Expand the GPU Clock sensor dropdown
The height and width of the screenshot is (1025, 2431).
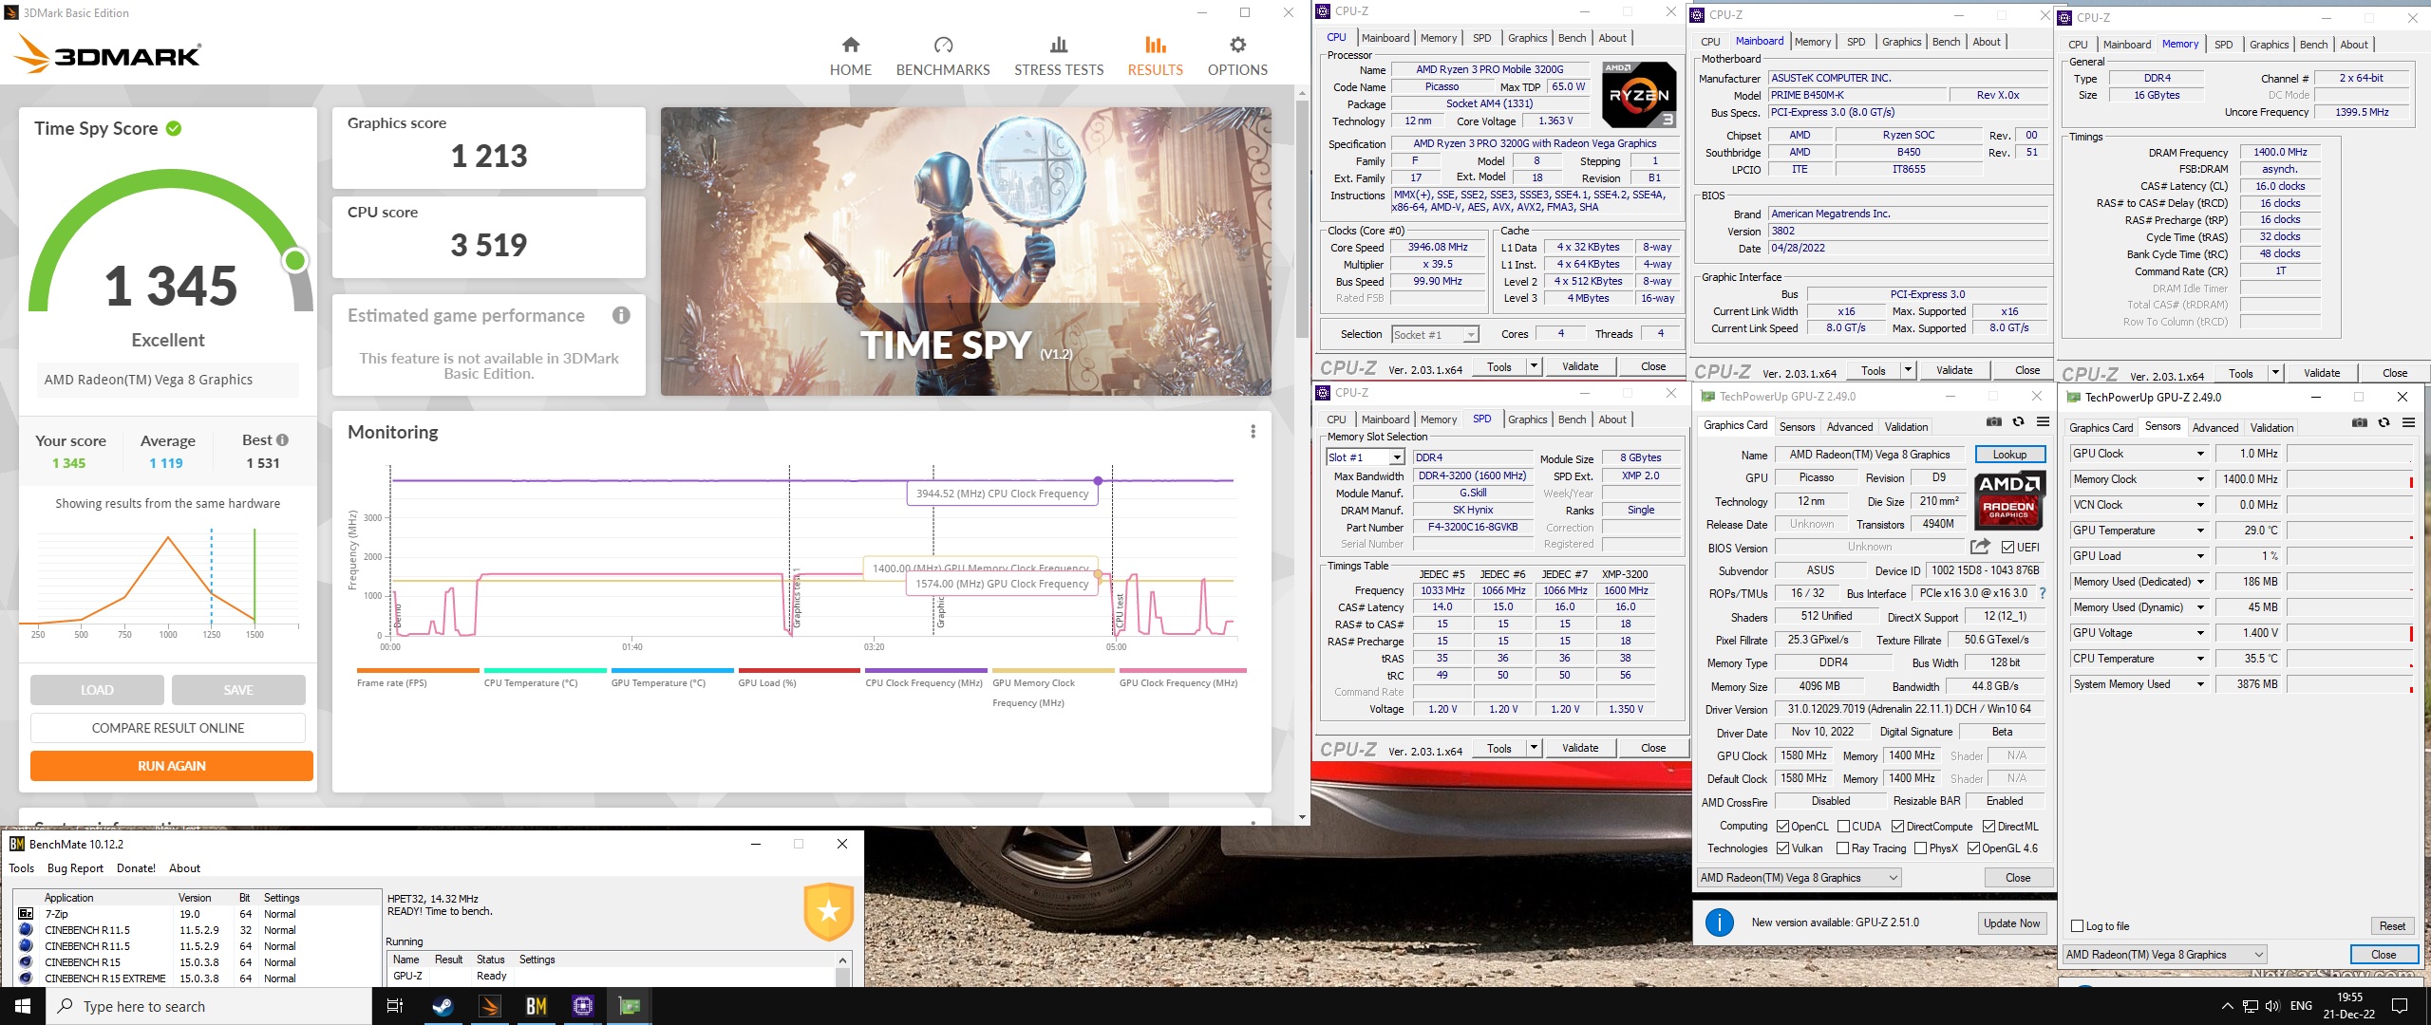click(2199, 454)
